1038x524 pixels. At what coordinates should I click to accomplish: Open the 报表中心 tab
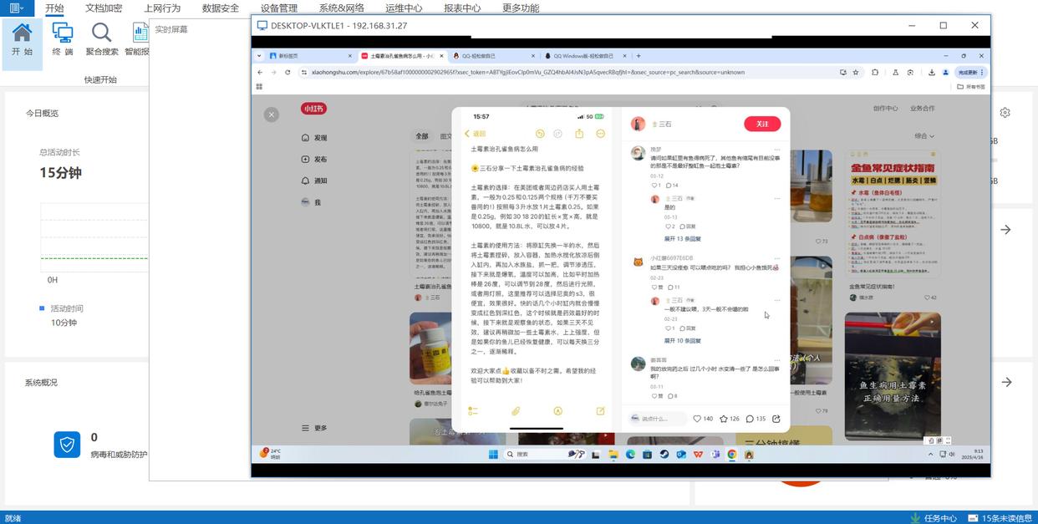tap(462, 8)
